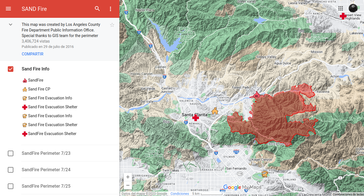Select the Sand Fire CP list item
This screenshot has height=196, width=364.
point(39,89)
